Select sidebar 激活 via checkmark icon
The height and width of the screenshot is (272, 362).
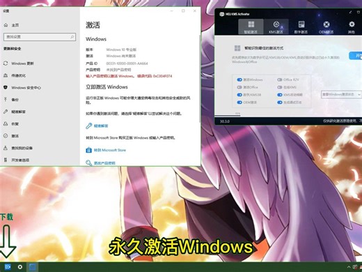point(6,136)
